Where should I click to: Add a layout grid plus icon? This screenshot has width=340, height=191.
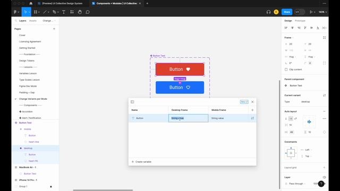pos(325,168)
